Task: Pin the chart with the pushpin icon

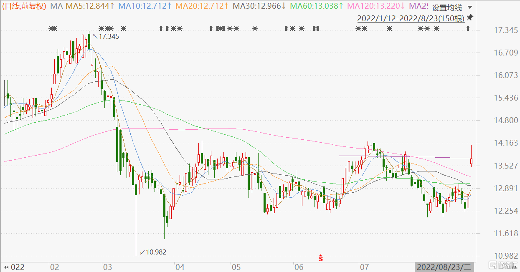Action: pos(470,18)
